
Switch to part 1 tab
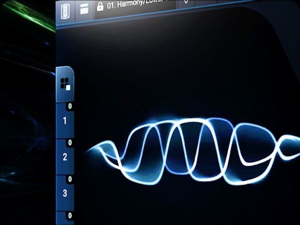65,121
